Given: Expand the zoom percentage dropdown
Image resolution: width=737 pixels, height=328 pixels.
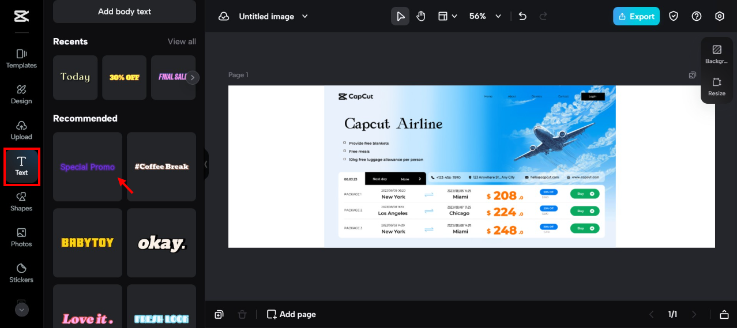Looking at the screenshot, I should tap(498, 16).
